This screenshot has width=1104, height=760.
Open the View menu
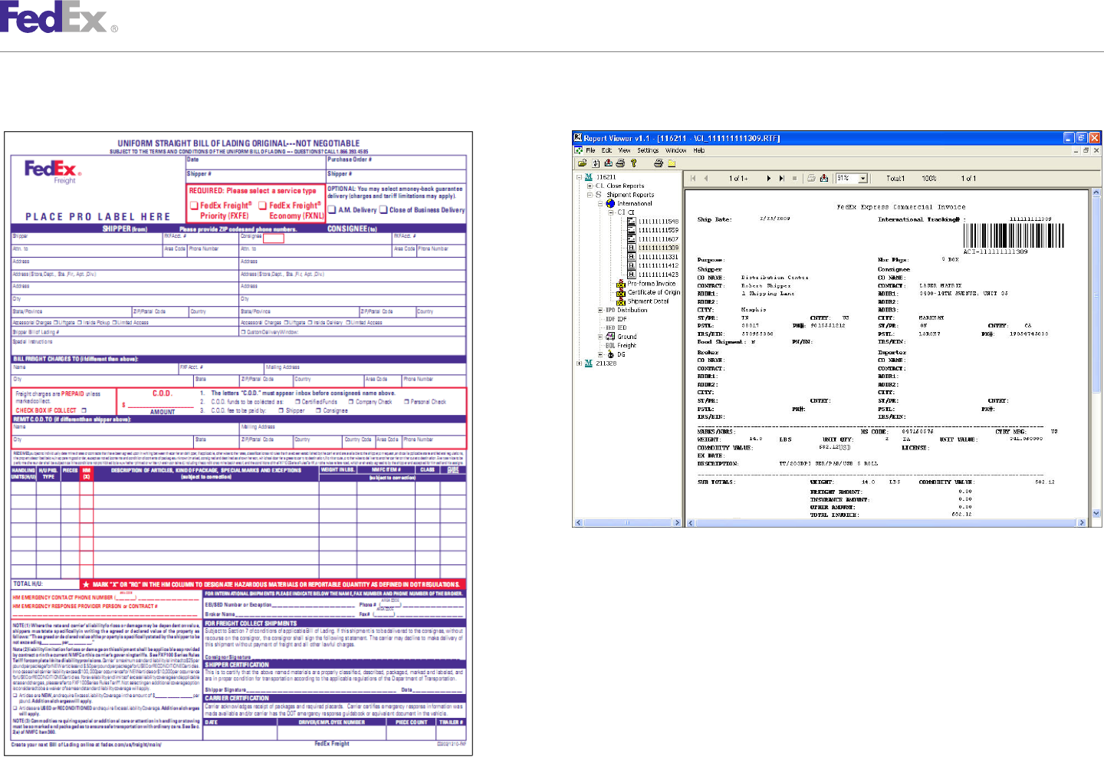point(624,150)
